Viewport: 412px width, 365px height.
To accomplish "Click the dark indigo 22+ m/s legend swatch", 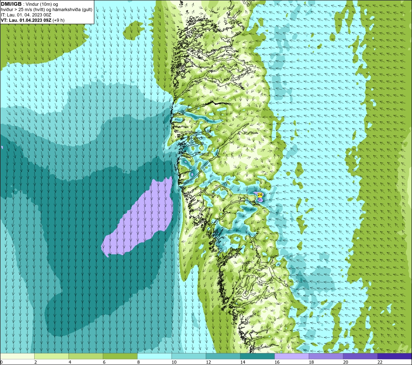I will click(x=395, y=356).
